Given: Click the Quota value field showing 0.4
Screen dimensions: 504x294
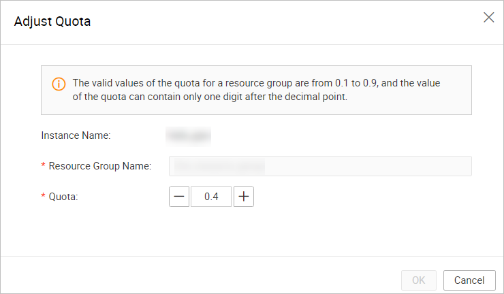Looking at the screenshot, I should [x=211, y=197].
